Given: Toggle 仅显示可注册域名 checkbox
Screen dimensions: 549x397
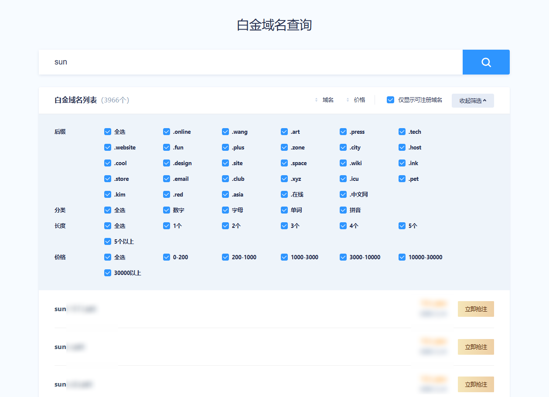Looking at the screenshot, I should 391,100.
